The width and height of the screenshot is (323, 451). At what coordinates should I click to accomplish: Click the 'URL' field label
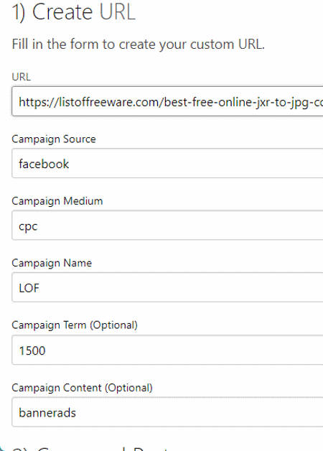22,77
